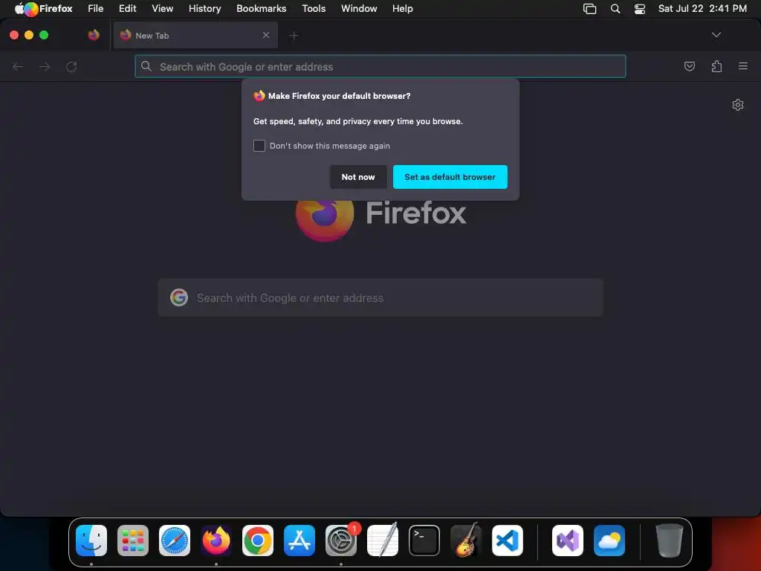Open Finder from the Dock
Screen dimensions: 761x571
tap(91, 541)
